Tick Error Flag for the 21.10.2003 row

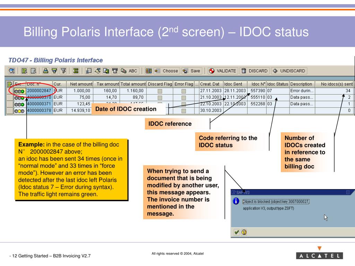click(x=184, y=97)
